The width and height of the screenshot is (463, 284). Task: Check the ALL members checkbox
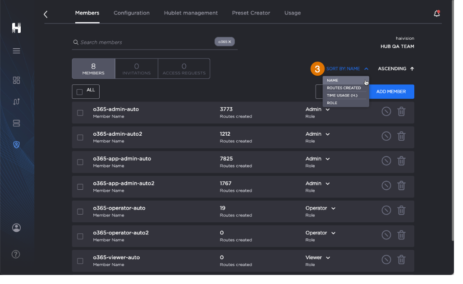[80, 92]
